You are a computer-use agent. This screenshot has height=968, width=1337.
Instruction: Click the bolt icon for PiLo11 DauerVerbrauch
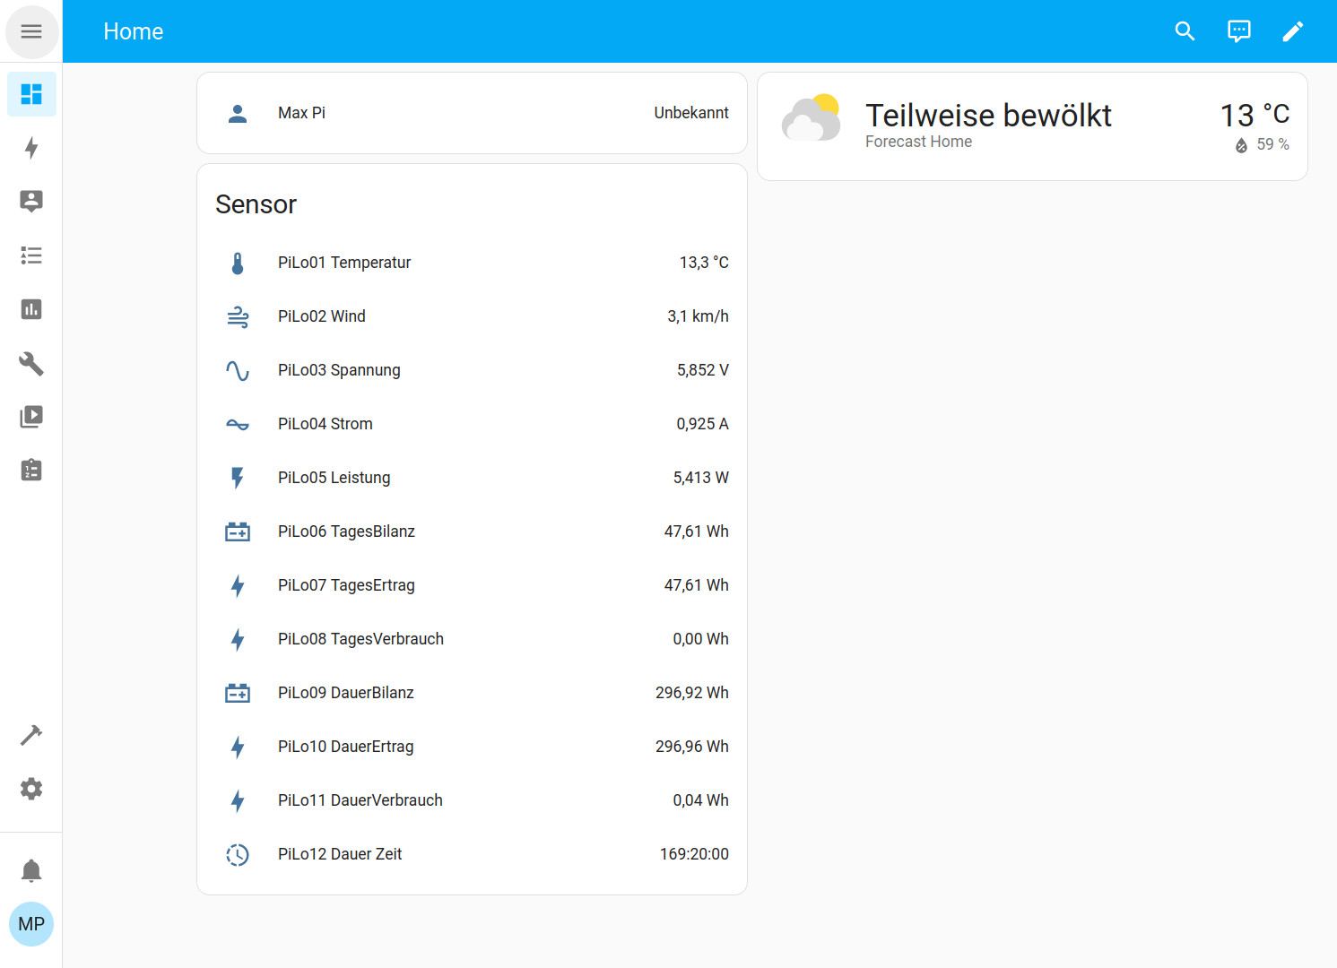[x=238, y=800]
